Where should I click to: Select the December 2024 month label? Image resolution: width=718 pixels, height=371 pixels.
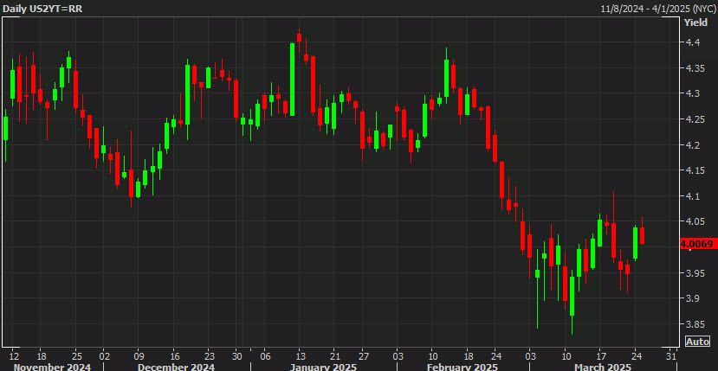click(x=177, y=367)
